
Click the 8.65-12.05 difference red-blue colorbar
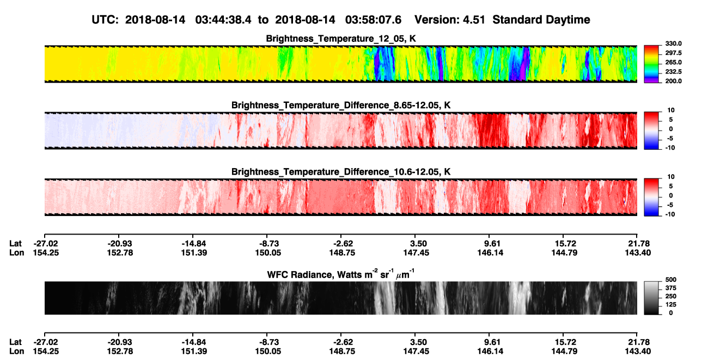[x=652, y=130]
